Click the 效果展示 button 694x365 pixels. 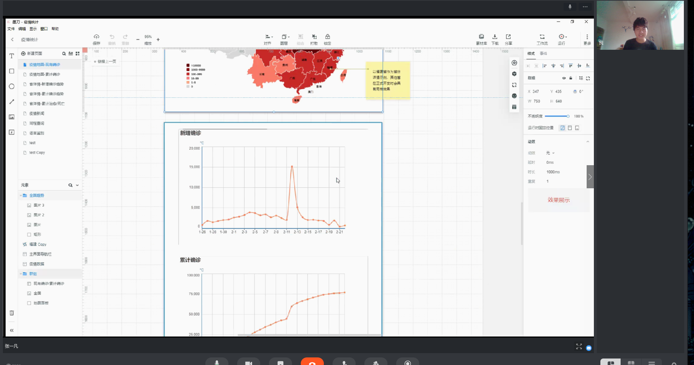[558, 200]
